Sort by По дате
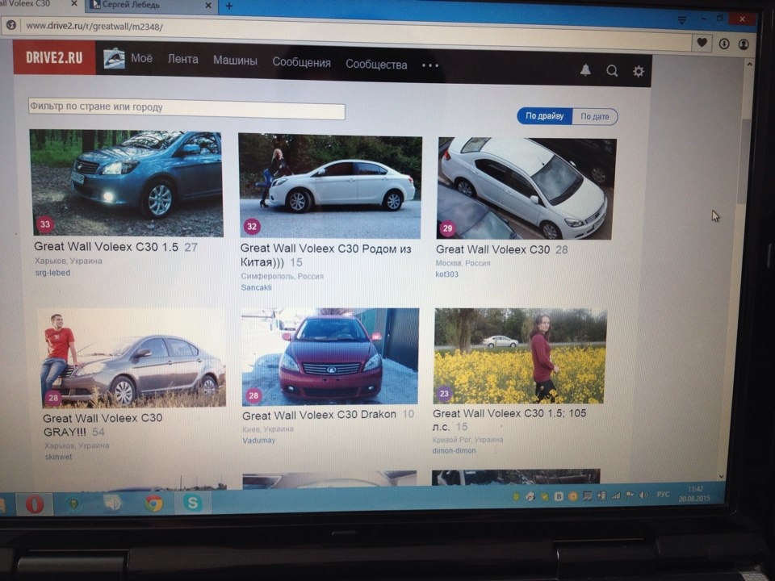The width and height of the screenshot is (775, 581). [x=595, y=116]
